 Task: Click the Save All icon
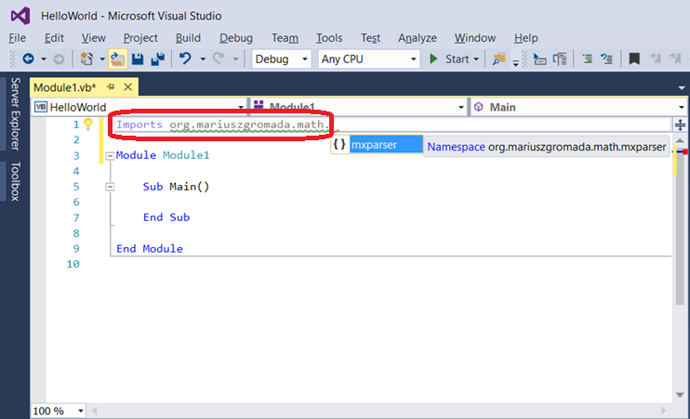157,59
